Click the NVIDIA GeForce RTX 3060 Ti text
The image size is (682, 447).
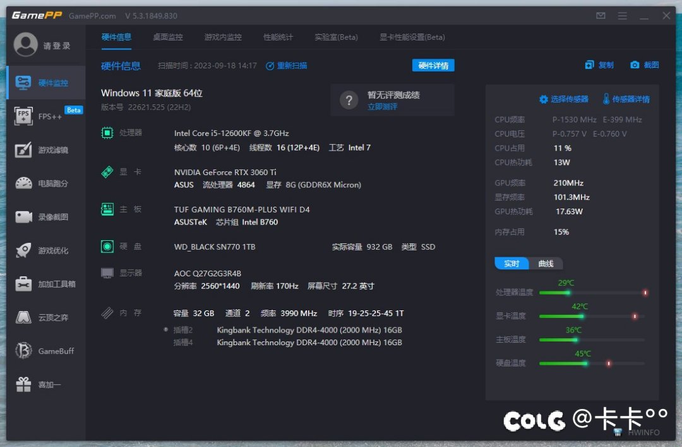[x=225, y=172]
